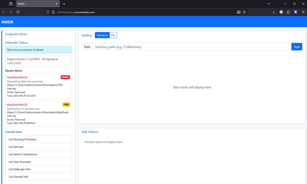Click the new tab plus icon

click(x=64, y=4)
